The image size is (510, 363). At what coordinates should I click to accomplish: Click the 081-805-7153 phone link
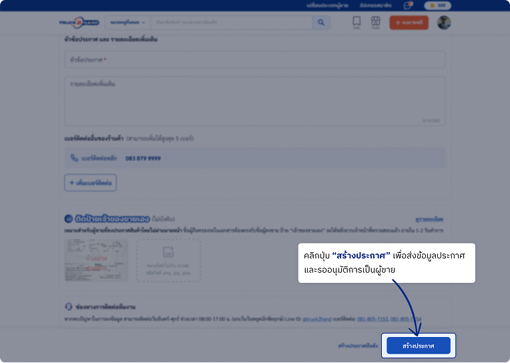click(x=372, y=319)
